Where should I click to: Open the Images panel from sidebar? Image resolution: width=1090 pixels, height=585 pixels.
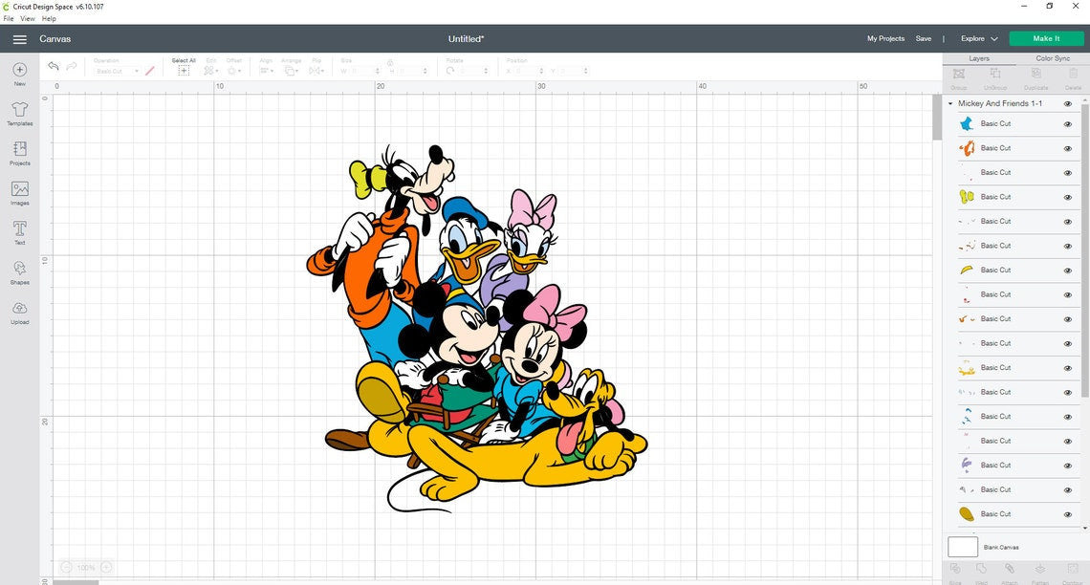19,190
